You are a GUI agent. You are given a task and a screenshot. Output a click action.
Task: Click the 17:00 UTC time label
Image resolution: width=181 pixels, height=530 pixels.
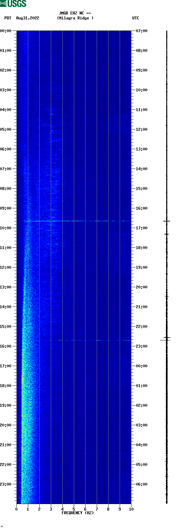point(142,228)
